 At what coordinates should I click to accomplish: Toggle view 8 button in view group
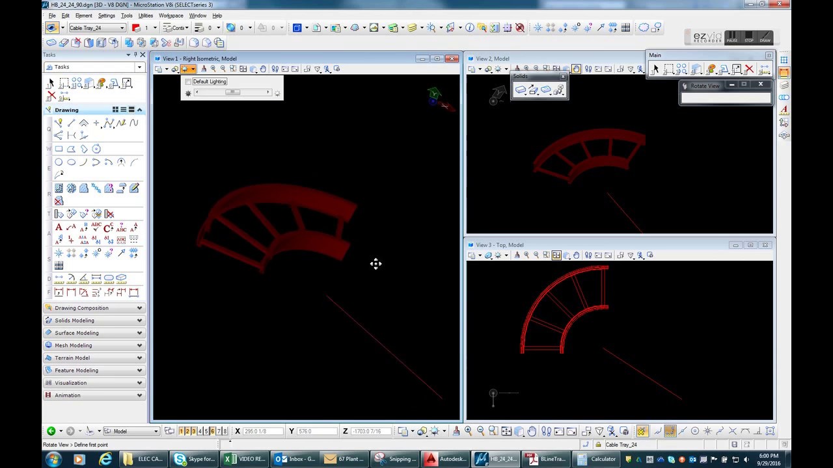pyautogui.click(x=225, y=431)
